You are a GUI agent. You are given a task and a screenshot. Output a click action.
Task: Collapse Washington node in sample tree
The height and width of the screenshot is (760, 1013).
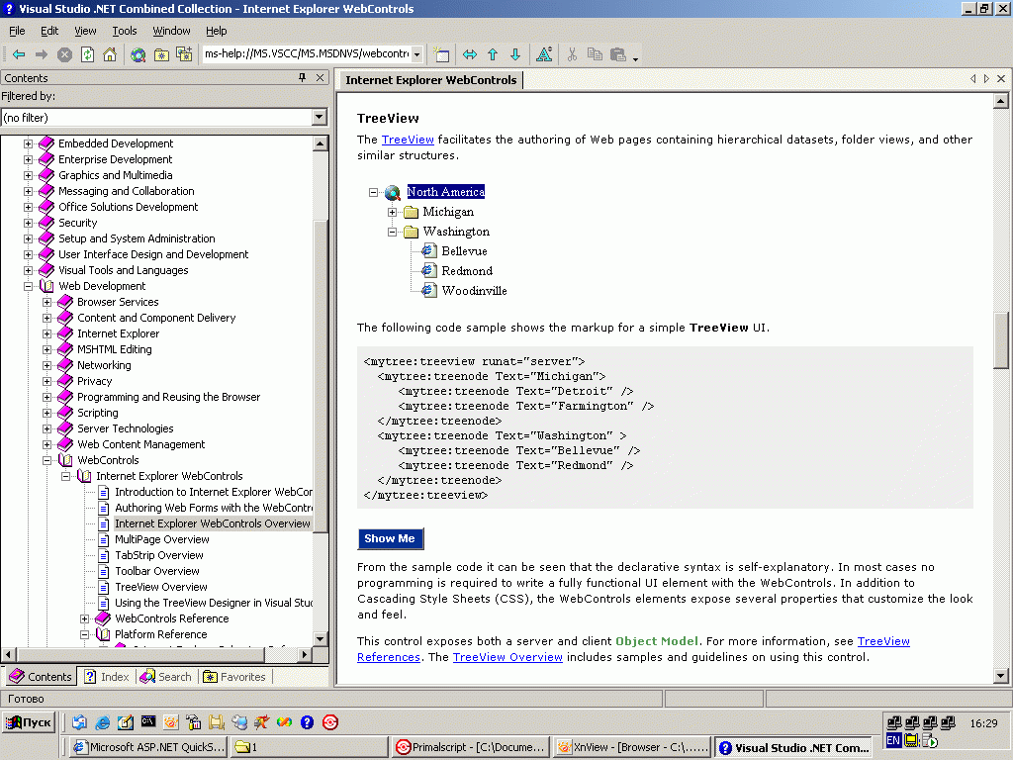click(x=392, y=232)
